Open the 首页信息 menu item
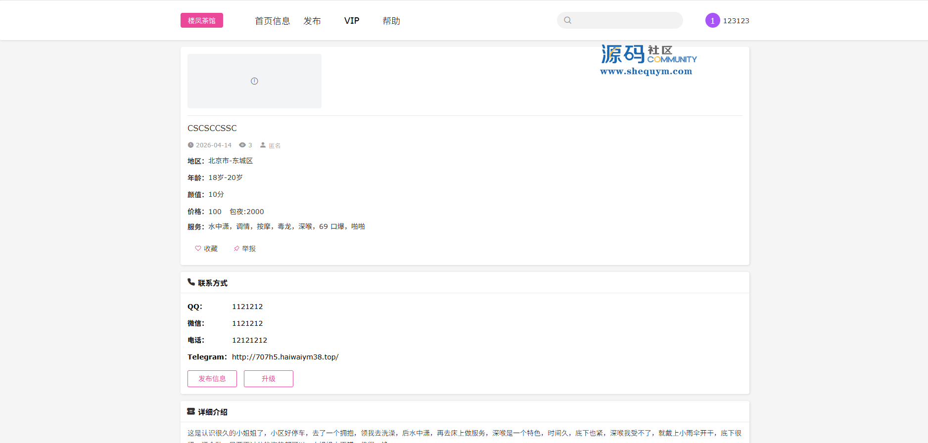The image size is (928, 443). (272, 21)
